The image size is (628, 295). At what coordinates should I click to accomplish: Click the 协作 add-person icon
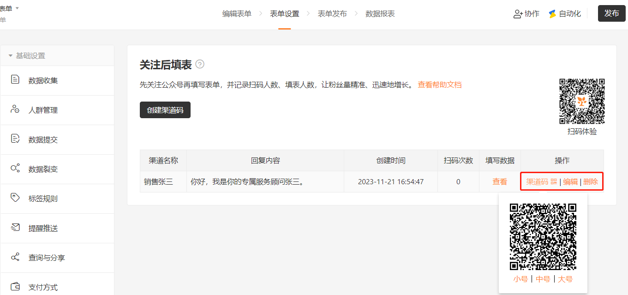pos(518,14)
